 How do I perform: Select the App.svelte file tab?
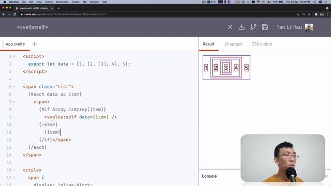click(15, 44)
